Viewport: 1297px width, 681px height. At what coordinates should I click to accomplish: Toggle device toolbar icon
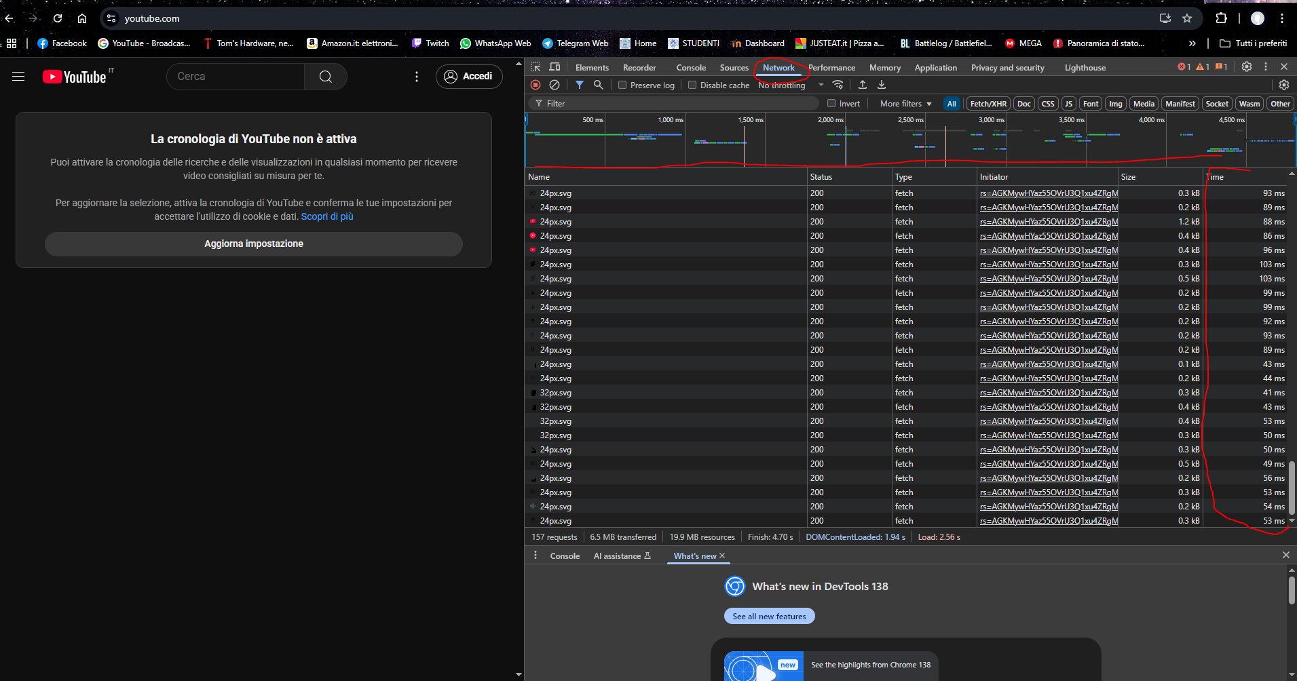point(554,67)
